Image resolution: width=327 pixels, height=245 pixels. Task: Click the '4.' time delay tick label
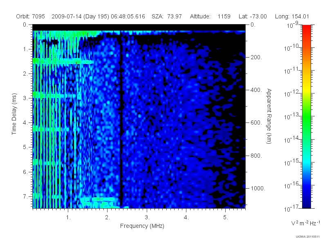pyautogui.click(x=25, y=123)
